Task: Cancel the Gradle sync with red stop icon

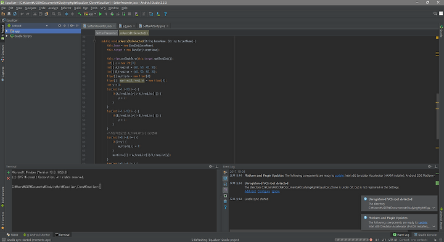Action: 371,240
